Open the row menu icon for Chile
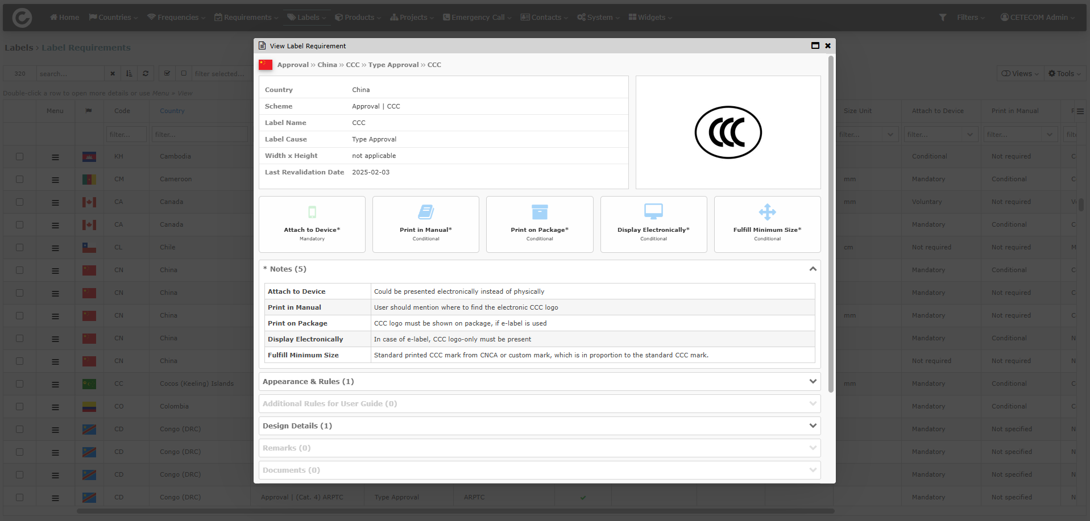1090x521 pixels. coord(55,248)
